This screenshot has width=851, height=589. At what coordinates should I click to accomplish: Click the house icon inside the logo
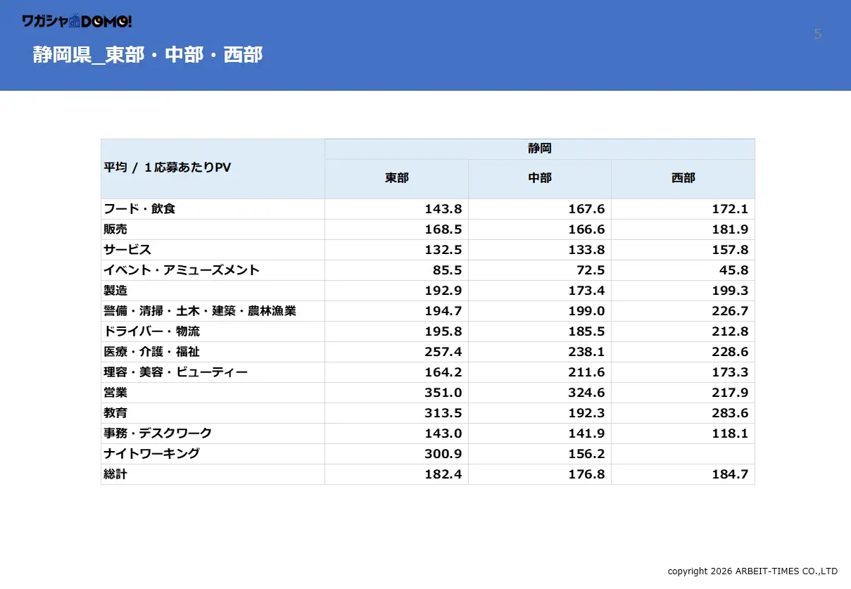tap(75, 22)
